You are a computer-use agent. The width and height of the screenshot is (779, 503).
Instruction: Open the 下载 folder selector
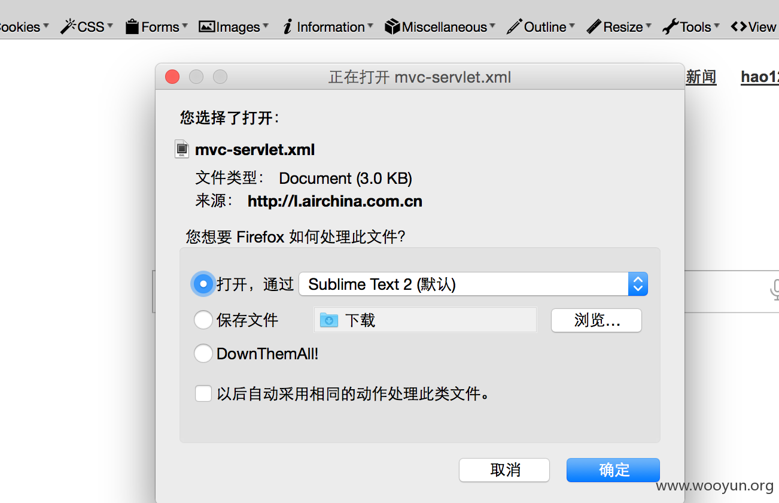click(425, 320)
